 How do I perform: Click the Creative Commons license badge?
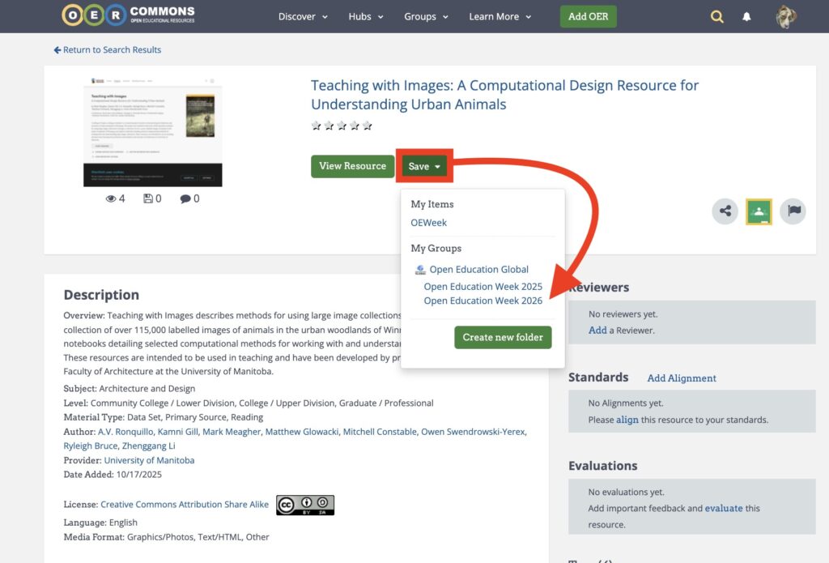[304, 505]
